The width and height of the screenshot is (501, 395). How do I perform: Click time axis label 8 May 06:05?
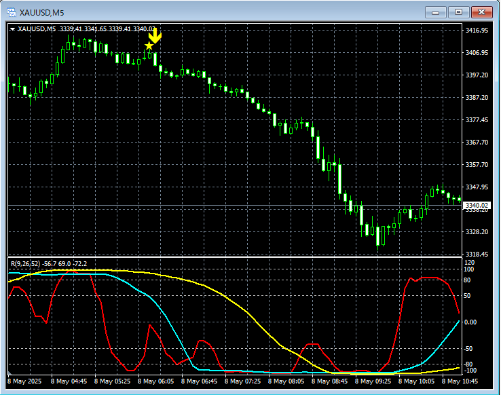click(155, 381)
